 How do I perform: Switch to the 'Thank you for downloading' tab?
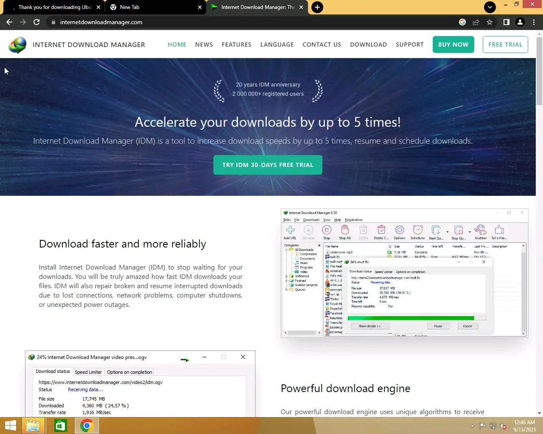pyautogui.click(x=54, y=7)
